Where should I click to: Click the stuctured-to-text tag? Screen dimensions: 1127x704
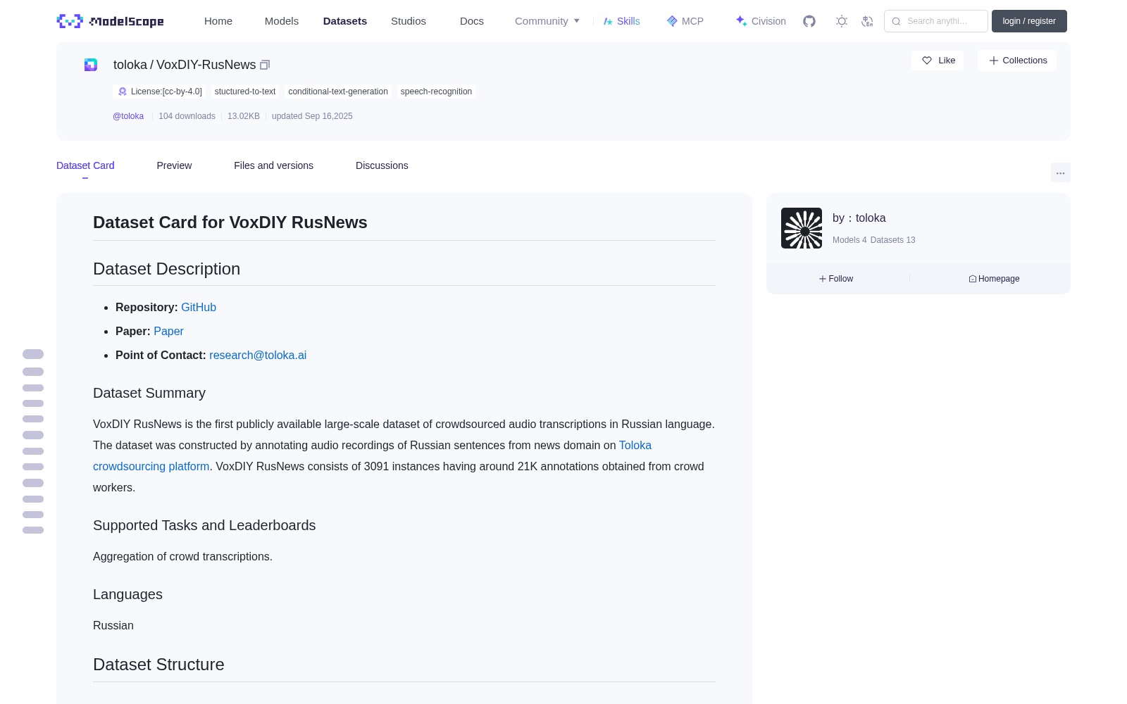(245, 92)
